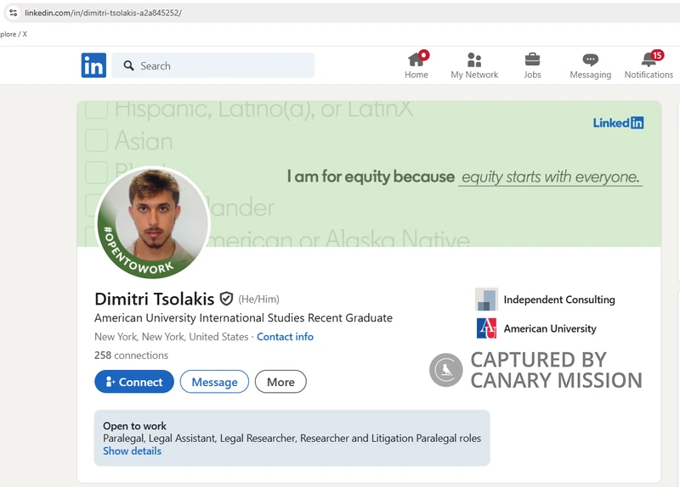This screenshot has width=680, height=487.
Task: Click the search magnifier icon
Action: click(128, 66)
